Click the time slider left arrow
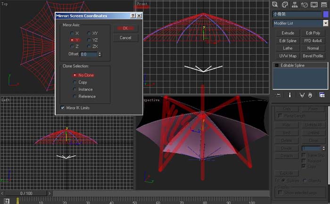This screenshot has height=204, width=330. (2, 193)
